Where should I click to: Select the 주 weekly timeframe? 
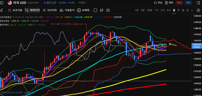click(x=178, y=10)
